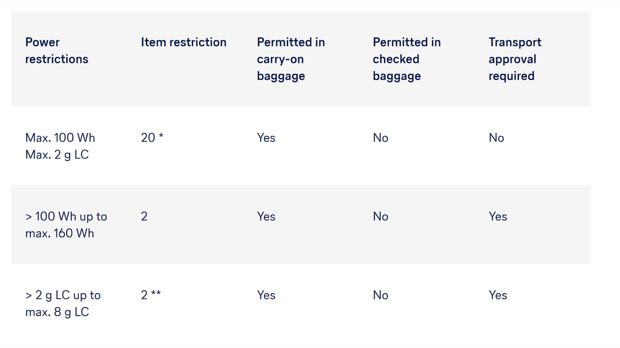
Task: Click 'Yes' carry-on cell in 160 Wh row
Action: [266, 217]
